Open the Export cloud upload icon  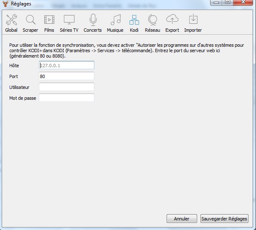click(172, 19)
